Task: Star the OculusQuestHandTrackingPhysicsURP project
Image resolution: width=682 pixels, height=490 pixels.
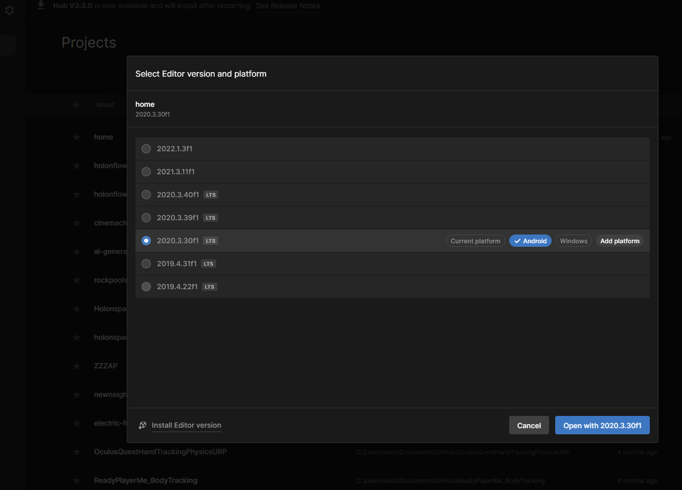Action: pyautogui.click(x=77, y=452)
